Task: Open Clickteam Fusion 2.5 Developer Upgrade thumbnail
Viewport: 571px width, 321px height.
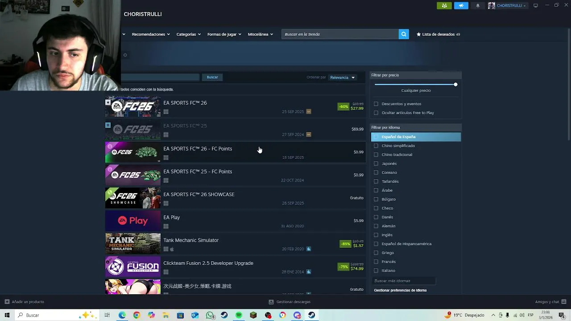Action: [x=133, y=267]
